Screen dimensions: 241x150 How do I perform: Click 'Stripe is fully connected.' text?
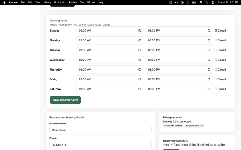177,121
